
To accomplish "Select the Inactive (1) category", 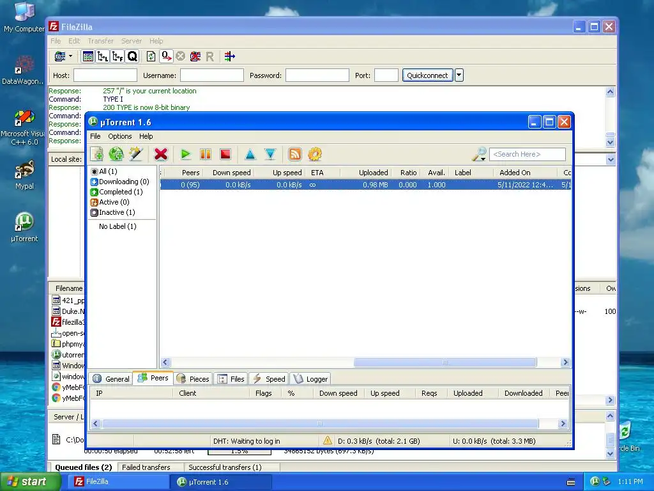I will [x=112, y=212].
